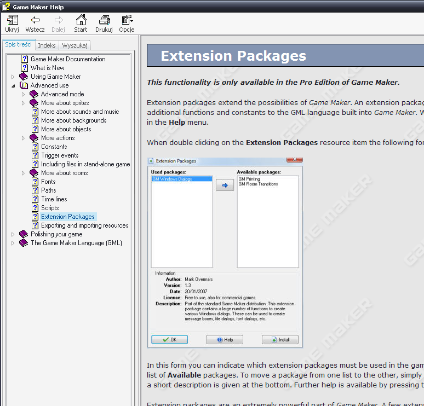Expand the Using Game Maker tree node
This screenshot has height=406, width=424.
pyautogui.click(x=13, y=77)
